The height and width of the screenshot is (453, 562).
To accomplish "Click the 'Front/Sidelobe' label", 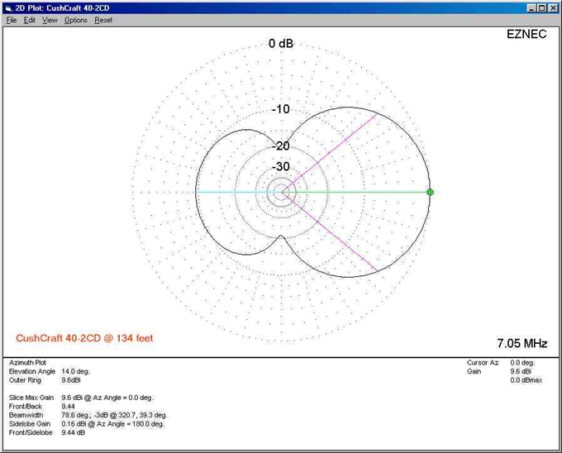I will 31,432.
